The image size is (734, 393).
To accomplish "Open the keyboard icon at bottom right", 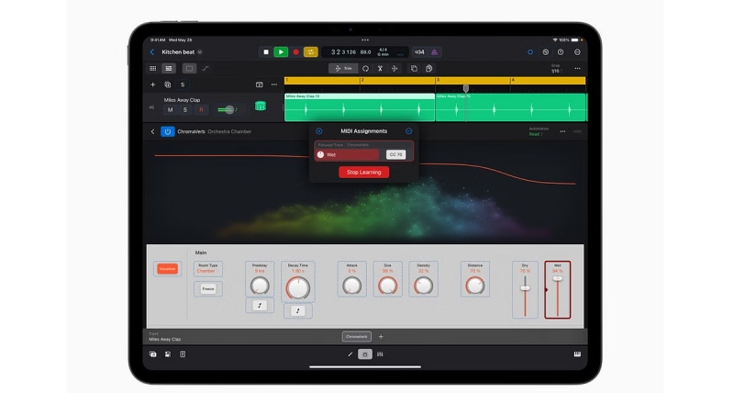I will click(x=577, y=354).
